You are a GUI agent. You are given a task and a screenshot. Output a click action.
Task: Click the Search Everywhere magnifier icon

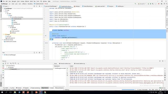point(167,4)
